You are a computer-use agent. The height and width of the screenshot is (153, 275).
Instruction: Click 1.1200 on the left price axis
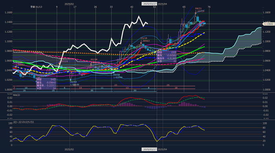pyautogui.click(x=9, y=32)
